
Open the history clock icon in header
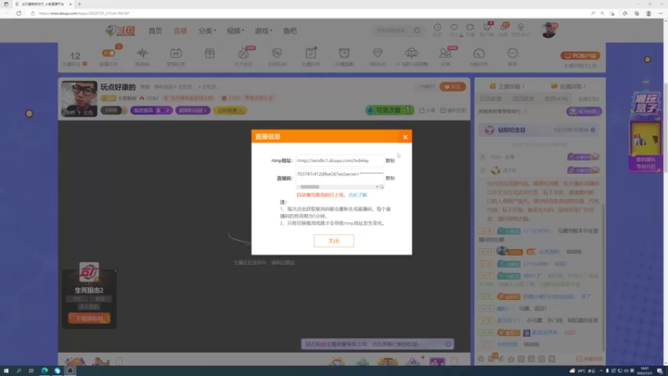(438, 28)
